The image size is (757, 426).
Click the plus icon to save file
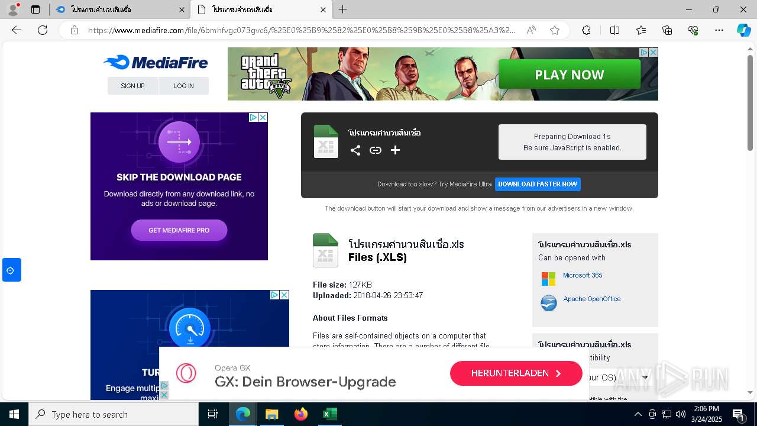(396, 150)
